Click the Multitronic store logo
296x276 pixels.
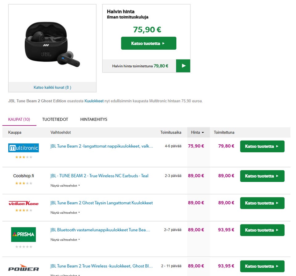[23, 148]
